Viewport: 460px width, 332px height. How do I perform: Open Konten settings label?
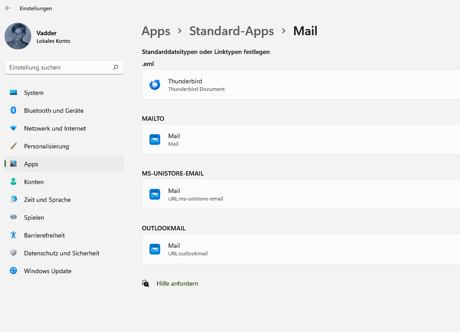pos(34,182)
